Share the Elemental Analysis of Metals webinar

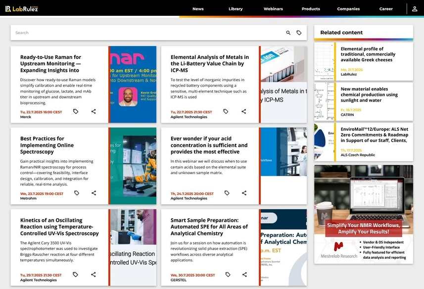tap(244, 111)
